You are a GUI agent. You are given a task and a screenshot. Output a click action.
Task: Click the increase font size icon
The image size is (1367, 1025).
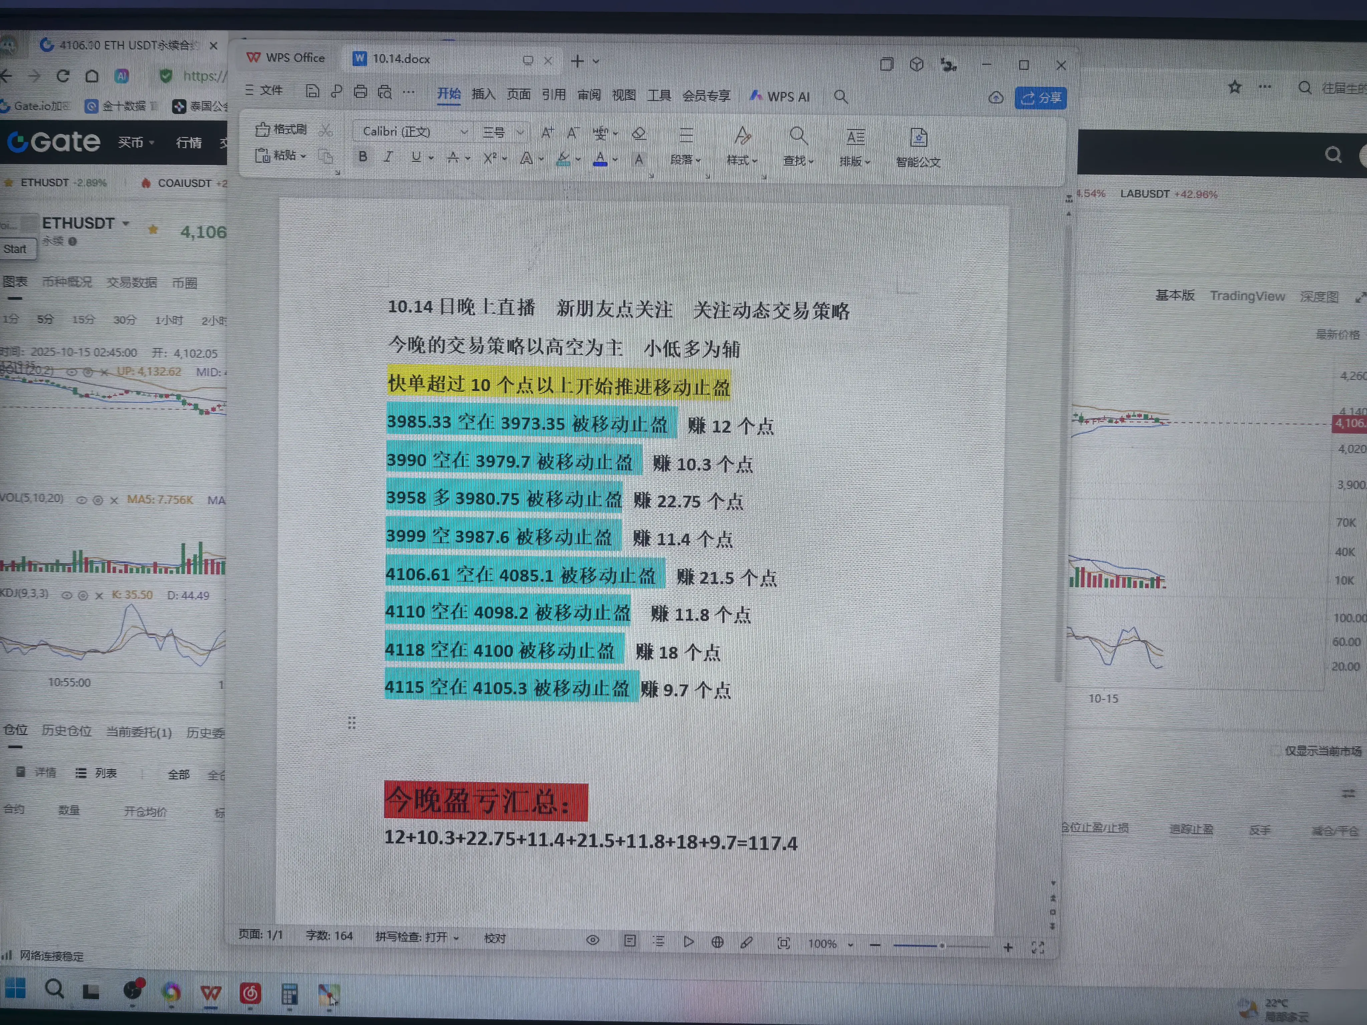point(547,132)
